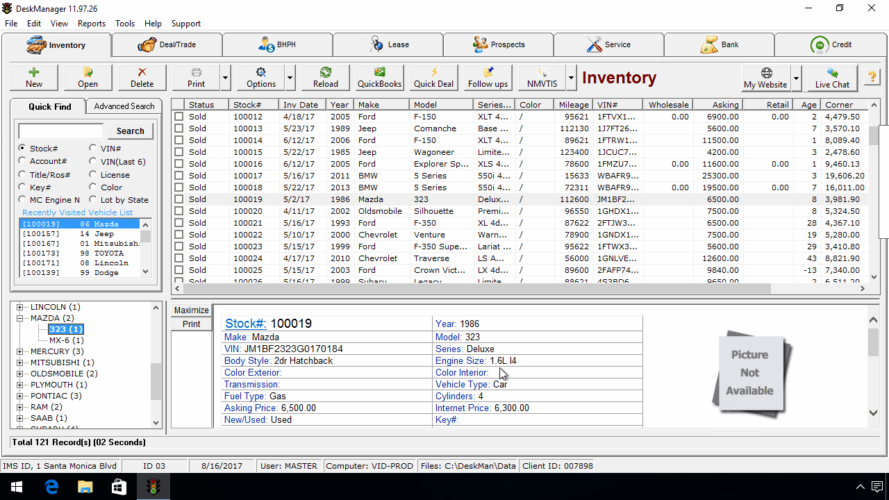Click the help question mark icon
The width and height of the screenshot is (889, 500).
pos(872,77)
